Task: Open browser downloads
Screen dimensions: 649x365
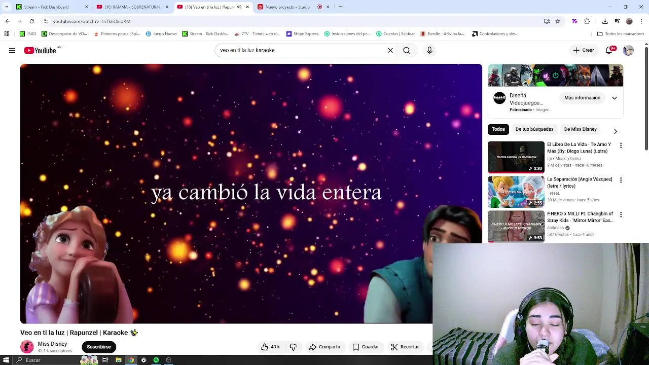Action: tap(605, 21)
